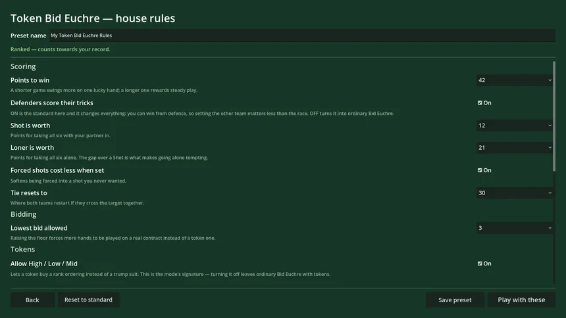Open the Points to win dropdown
566x318 pixels.
point(515,80)
